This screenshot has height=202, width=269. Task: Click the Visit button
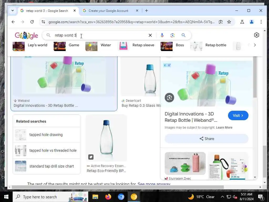pos(238,116)
